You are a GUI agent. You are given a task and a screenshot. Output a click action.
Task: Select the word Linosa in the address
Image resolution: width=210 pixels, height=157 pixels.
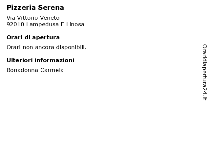pyautogui.click(x=75, y=25)
